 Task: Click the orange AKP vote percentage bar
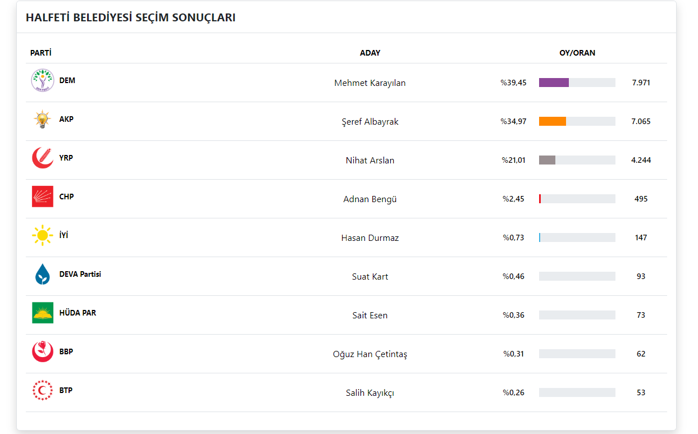point(552,121)
